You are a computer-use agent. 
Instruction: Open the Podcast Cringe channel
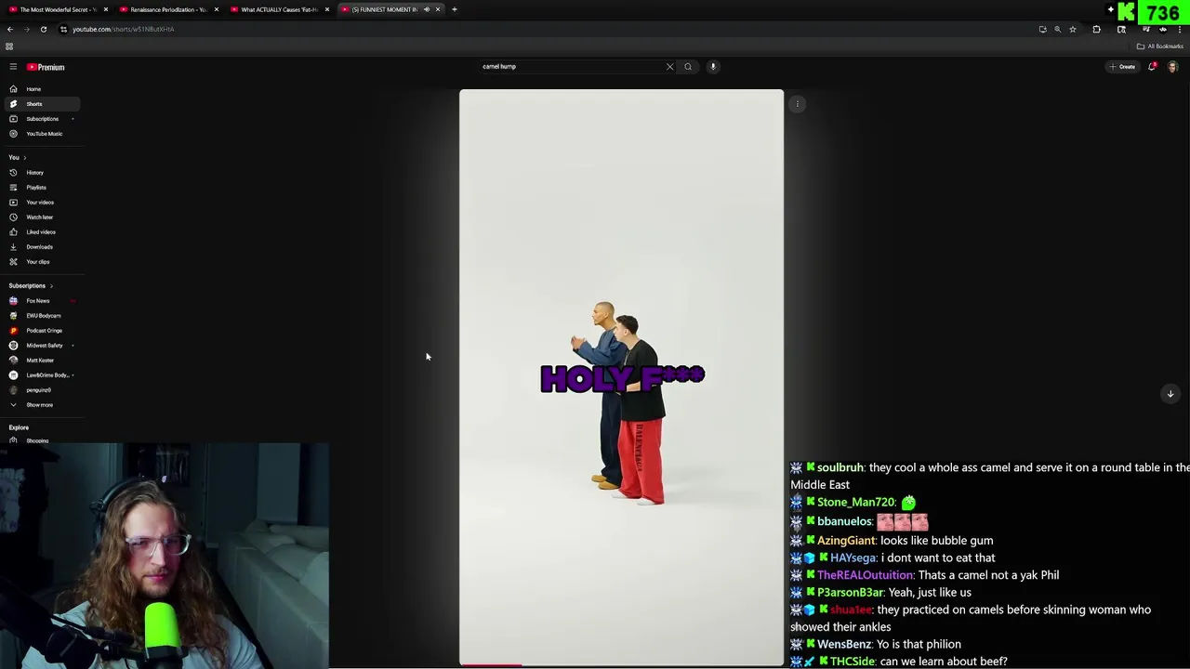(40, 331)
